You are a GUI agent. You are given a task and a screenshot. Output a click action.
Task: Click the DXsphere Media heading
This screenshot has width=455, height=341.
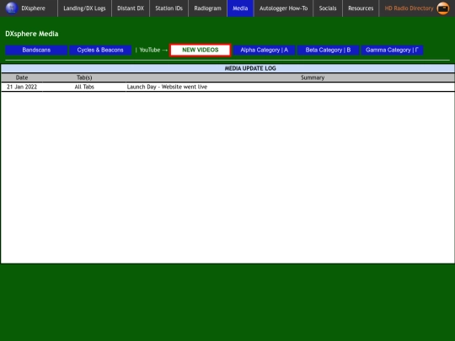click(32, 34)
